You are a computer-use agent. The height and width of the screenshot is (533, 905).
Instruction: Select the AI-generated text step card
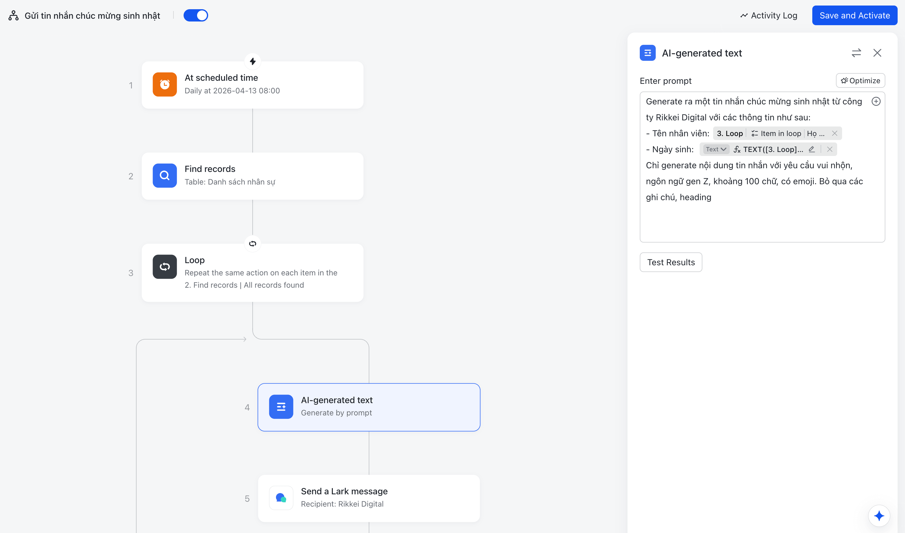click(369, 407)
